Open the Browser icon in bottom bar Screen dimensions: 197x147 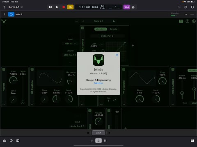(5, 140)
